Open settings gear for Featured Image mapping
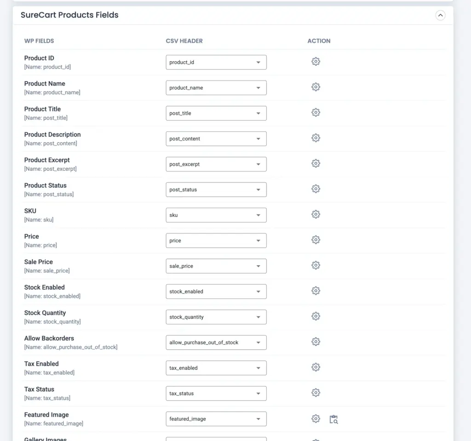 (x=316, y=418)
